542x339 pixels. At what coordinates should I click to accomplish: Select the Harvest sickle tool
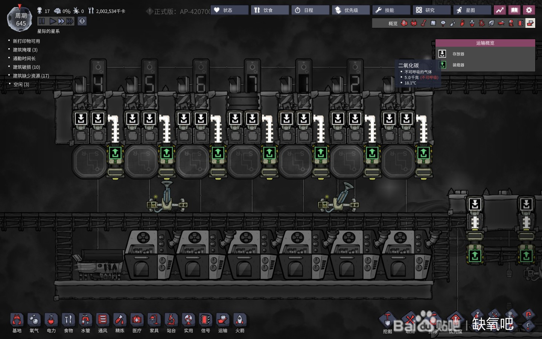528,327
